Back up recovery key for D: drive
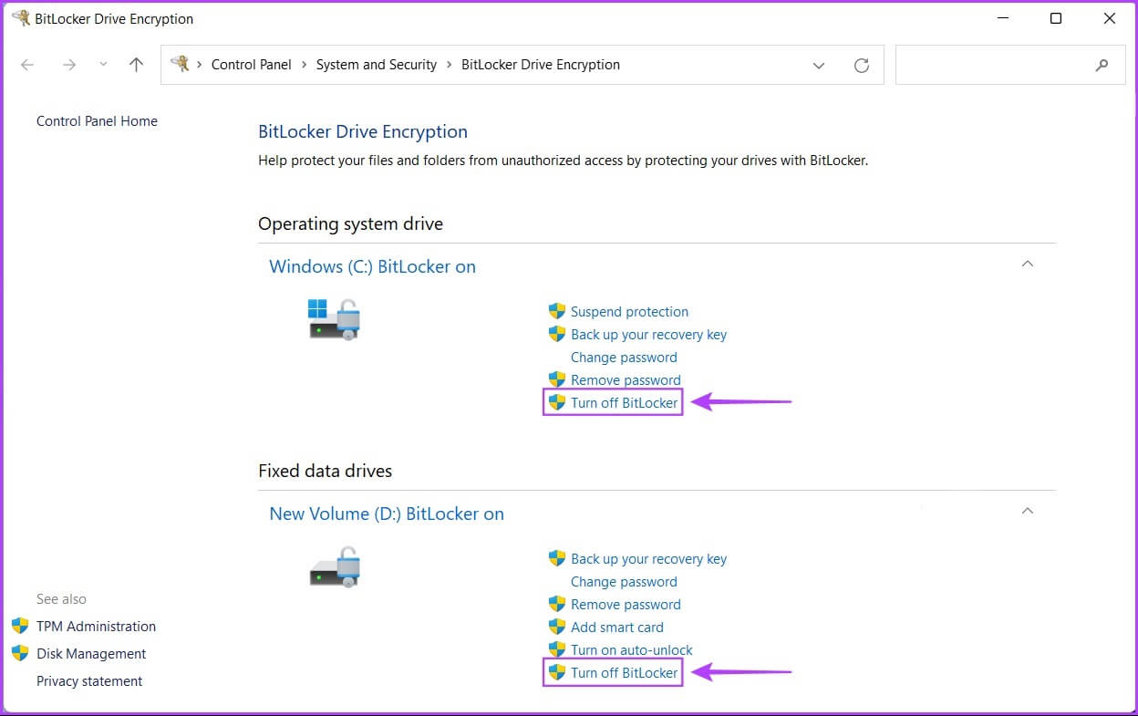Image resolution: width=1138 pixels, height=716 pixels. coord(648,559)
